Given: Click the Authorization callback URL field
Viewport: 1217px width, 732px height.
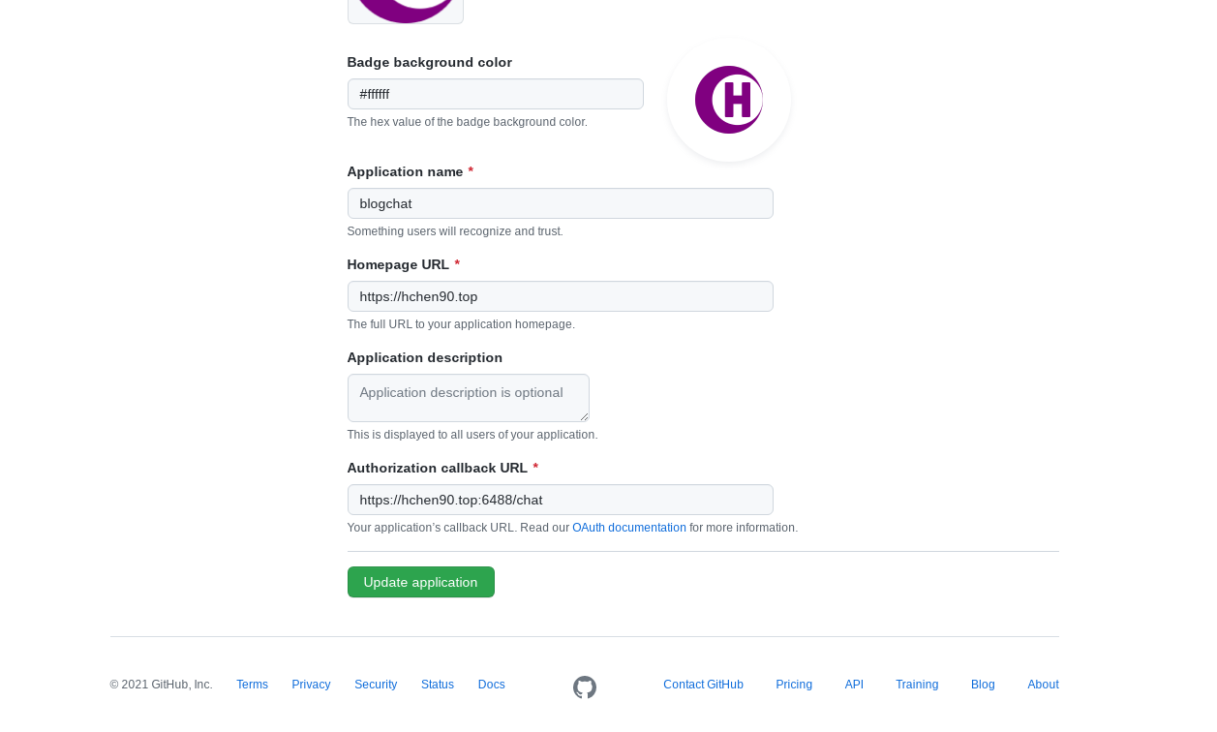Looking at the screenshot, I should [x=560, y=500].
